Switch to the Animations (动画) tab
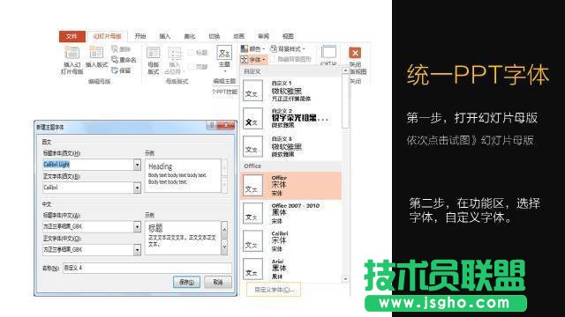The width and height of the screenshot is (565, 317). (x=238, y=36)
